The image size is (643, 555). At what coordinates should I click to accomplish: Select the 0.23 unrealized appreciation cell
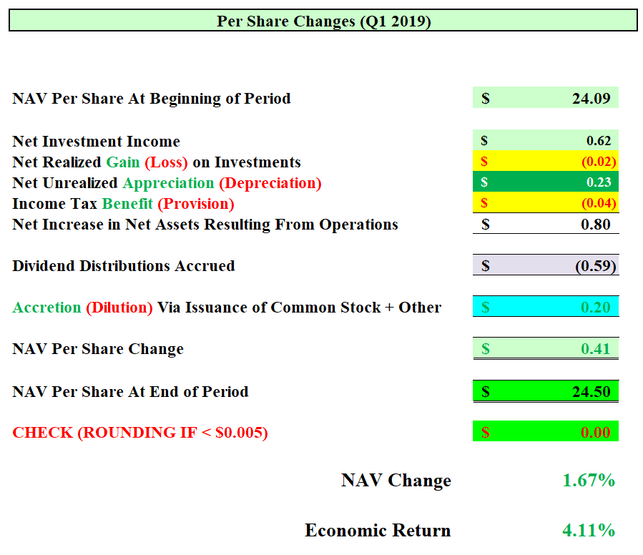(x=546, y=182)
